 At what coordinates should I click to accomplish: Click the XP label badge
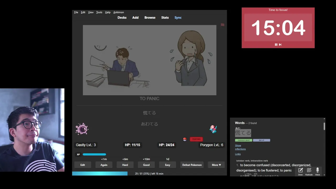point(78,154)
